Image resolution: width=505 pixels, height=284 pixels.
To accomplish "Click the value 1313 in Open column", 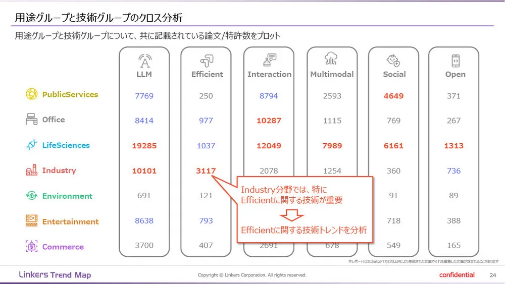I will 454,146.
